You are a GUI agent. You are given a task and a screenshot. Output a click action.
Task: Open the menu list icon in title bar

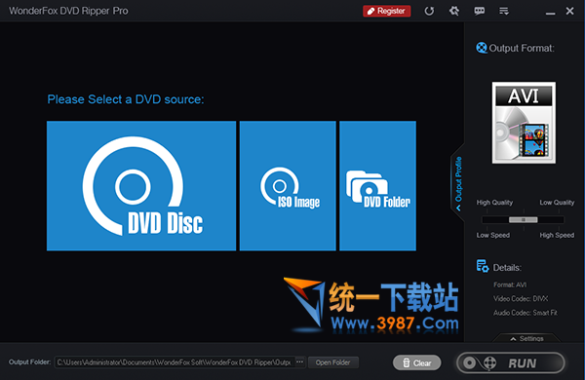pyautogui.click(x=504, y=11)
